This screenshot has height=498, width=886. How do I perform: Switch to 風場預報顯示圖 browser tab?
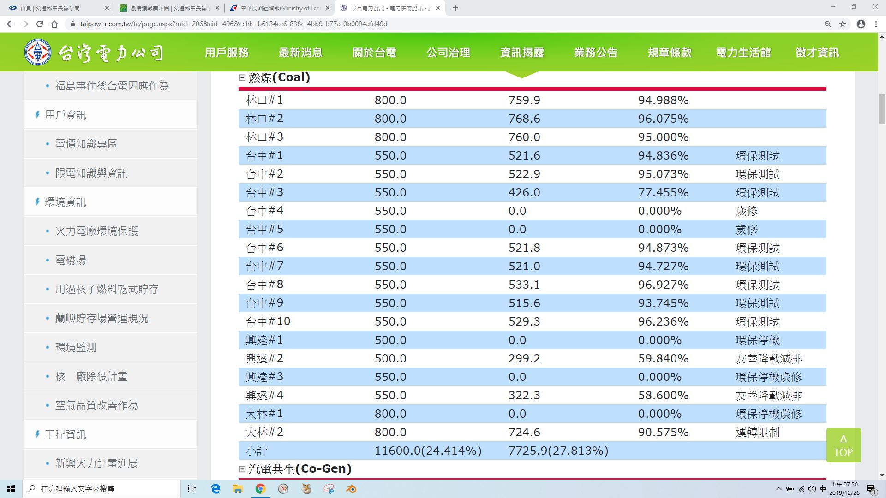click(x=169, y=8)
